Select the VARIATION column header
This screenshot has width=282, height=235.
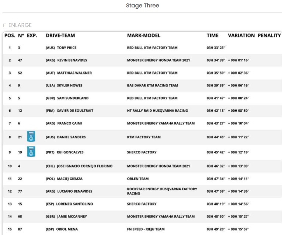click(x=241, y=35)
